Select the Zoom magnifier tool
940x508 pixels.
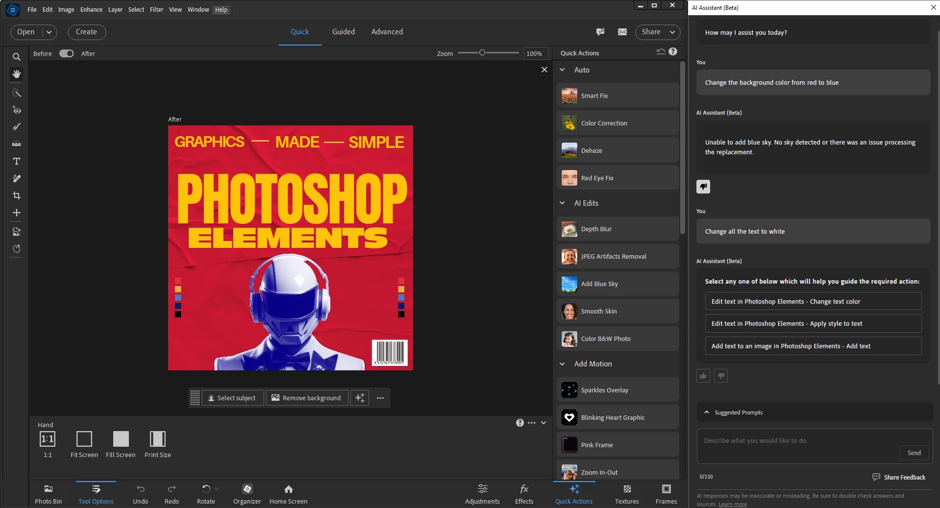click(x=16, y=57)
